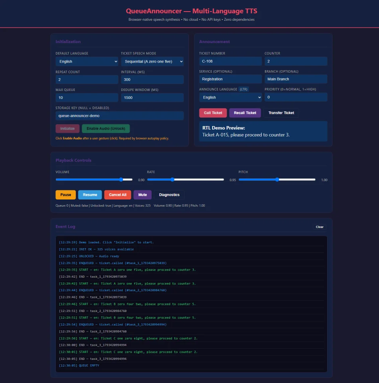The image size is (379, 383).
Task: Adjust the Pitch slider
Action: [277, 180]
